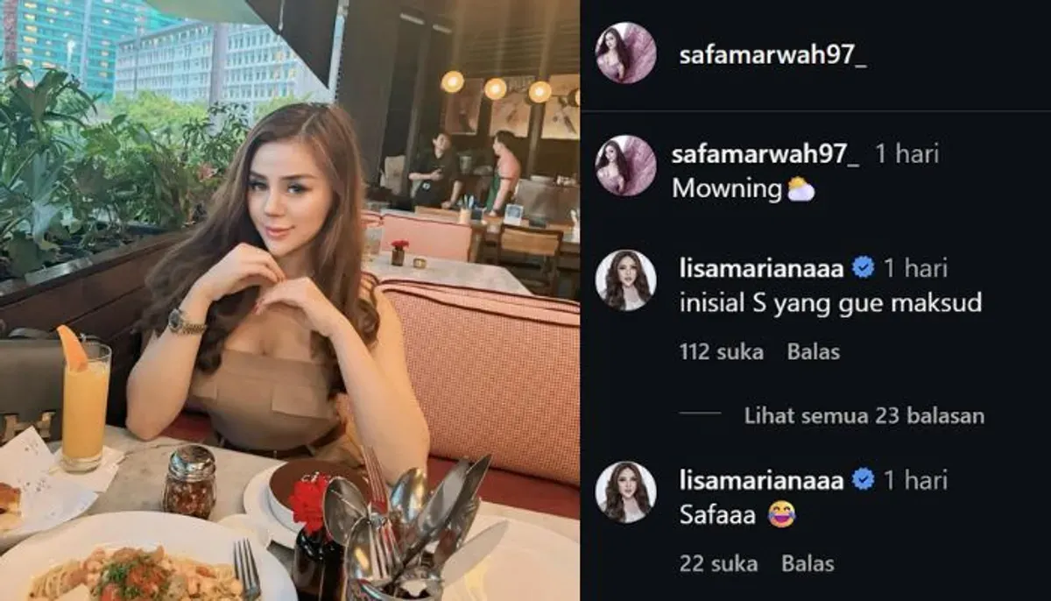This screenshot has width=1051, height=601.
Task: Click the safamarwah97_ username in header
Action: [x=773, y=54]
